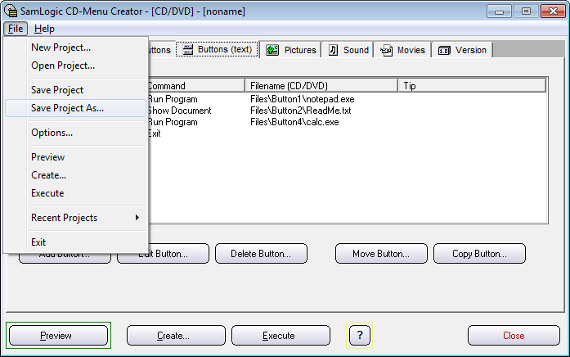Choose New Project... from File menu

tap(76, 47)
